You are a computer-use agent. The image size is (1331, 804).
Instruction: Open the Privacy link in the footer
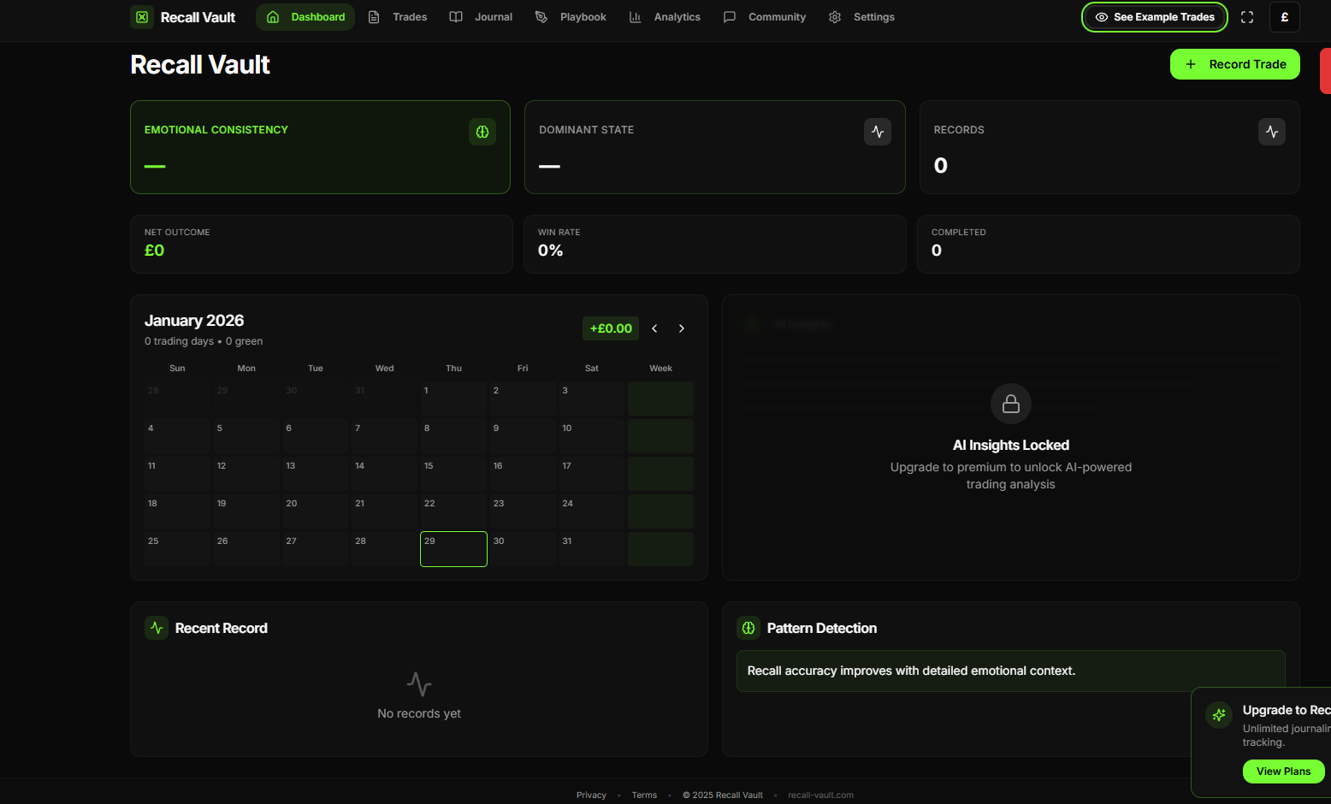[x=591, y=795]
